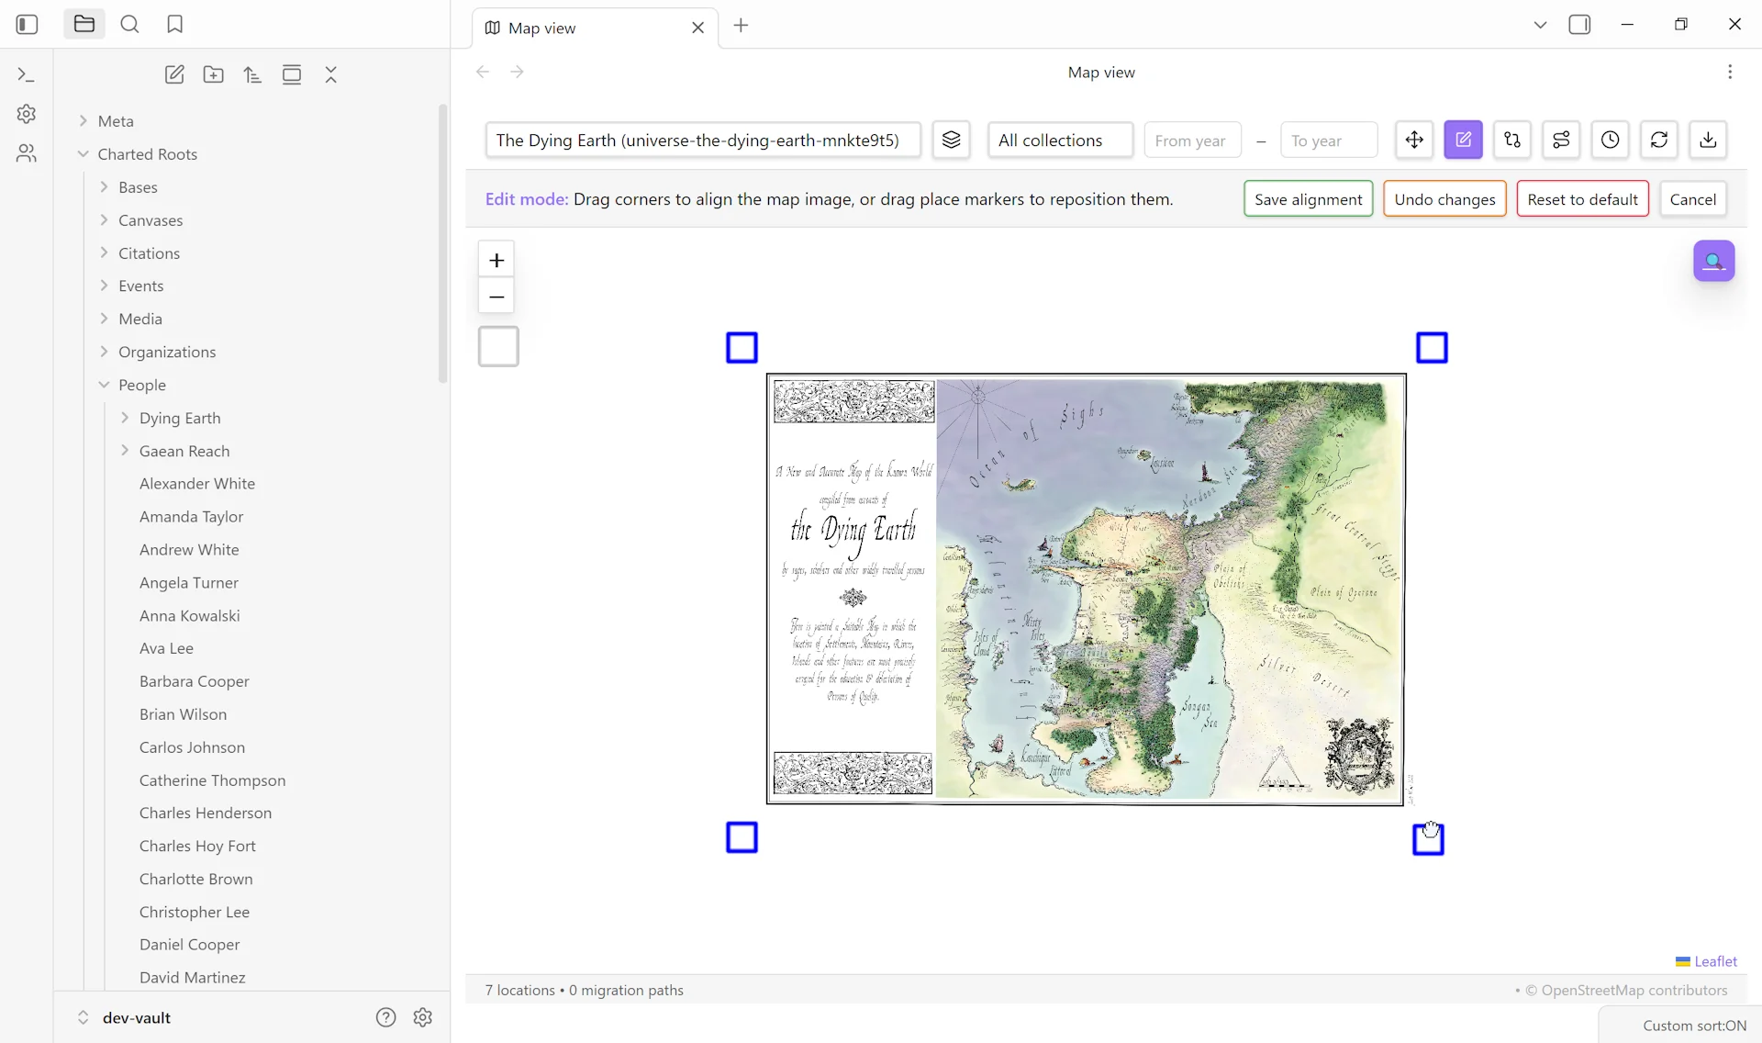Open the universe map selector dropdown
1762x1043 pixels.
coord(703,140)
